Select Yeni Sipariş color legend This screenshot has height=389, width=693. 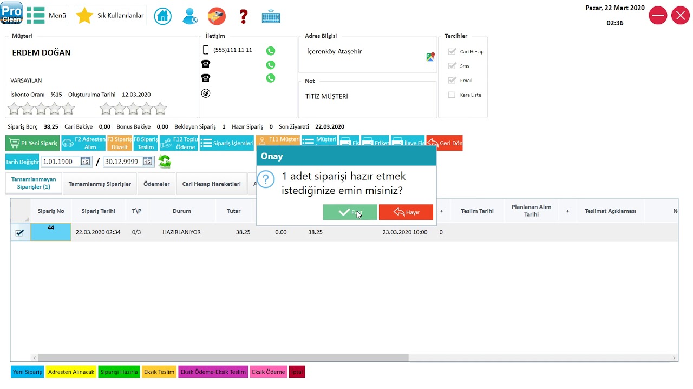coord(28,372)
